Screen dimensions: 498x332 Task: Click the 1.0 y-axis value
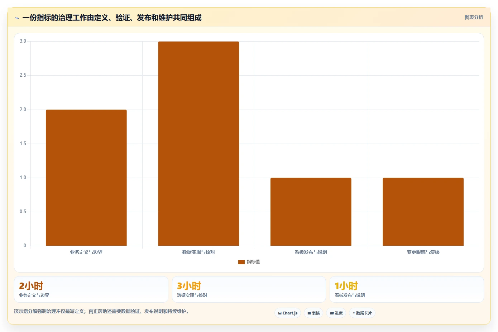(23, 178)
